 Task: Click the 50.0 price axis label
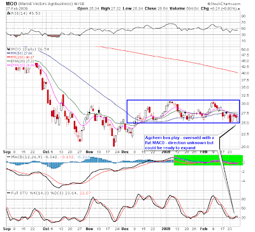point(245,50)
